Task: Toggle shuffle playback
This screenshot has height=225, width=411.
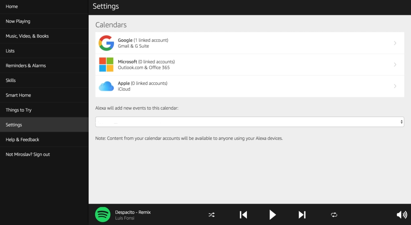Action: pos(212,215)
